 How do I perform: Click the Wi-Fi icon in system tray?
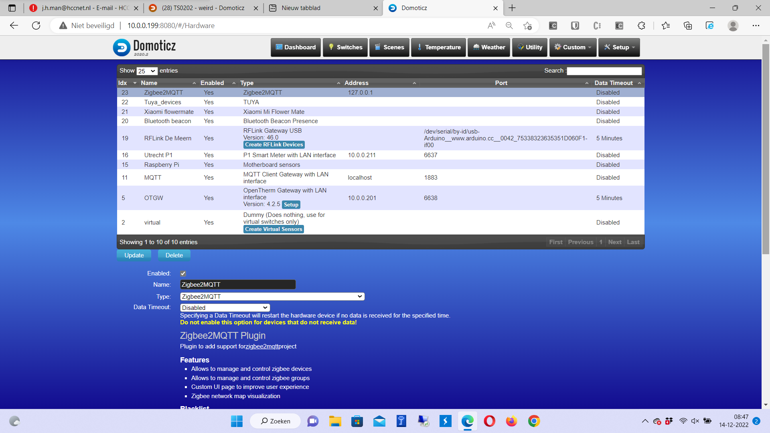pos(683,421)
